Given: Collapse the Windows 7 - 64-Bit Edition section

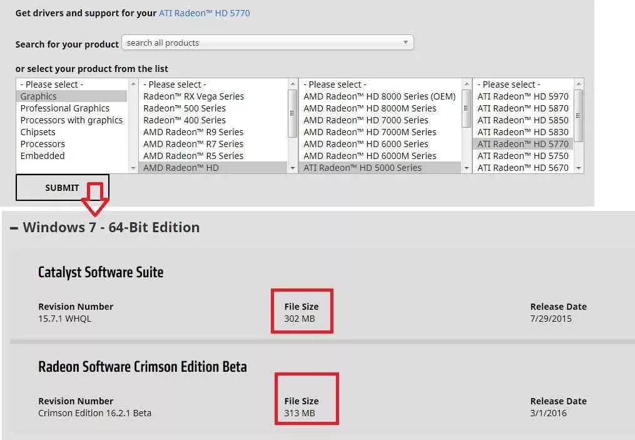Looking at the screenshot, I should click(14, 228).
